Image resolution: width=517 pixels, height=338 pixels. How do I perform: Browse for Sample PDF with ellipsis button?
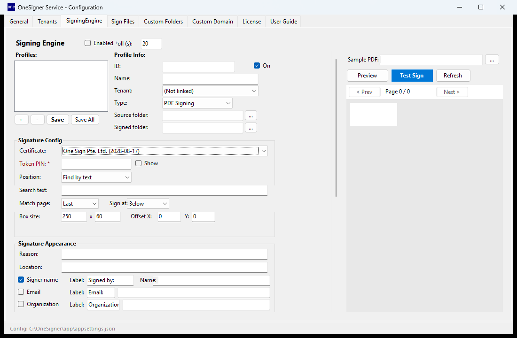point(492,60)
